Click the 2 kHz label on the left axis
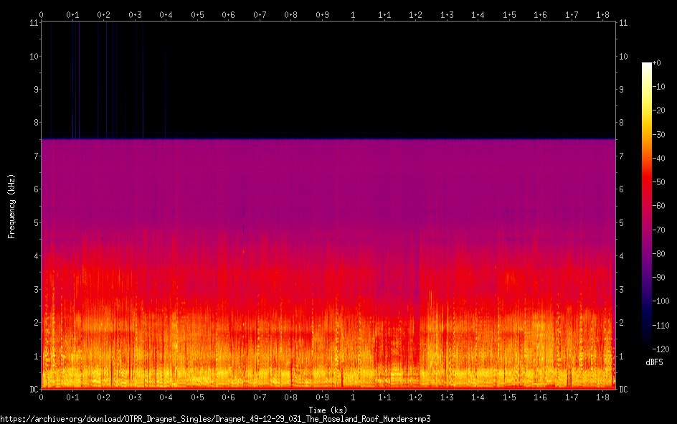Viewport: 677px width, 424px height. (x=35, y=323)
